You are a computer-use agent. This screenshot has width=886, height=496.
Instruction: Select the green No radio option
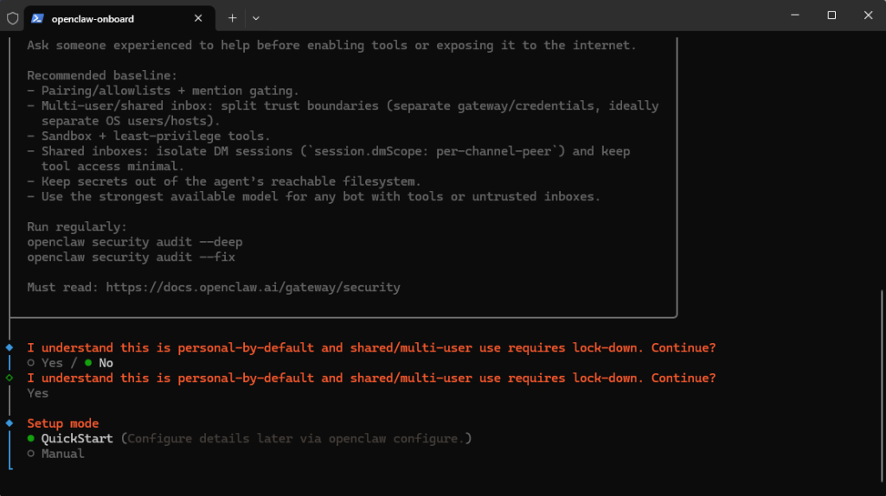pos(88,363)
